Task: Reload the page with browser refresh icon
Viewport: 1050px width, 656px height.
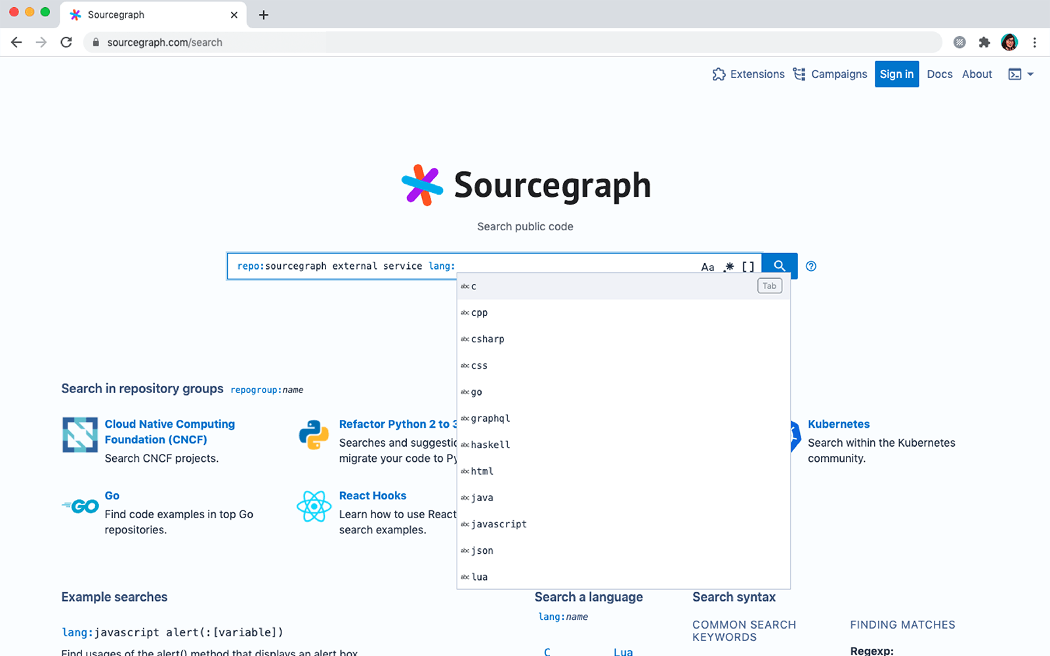Action: 66,43
